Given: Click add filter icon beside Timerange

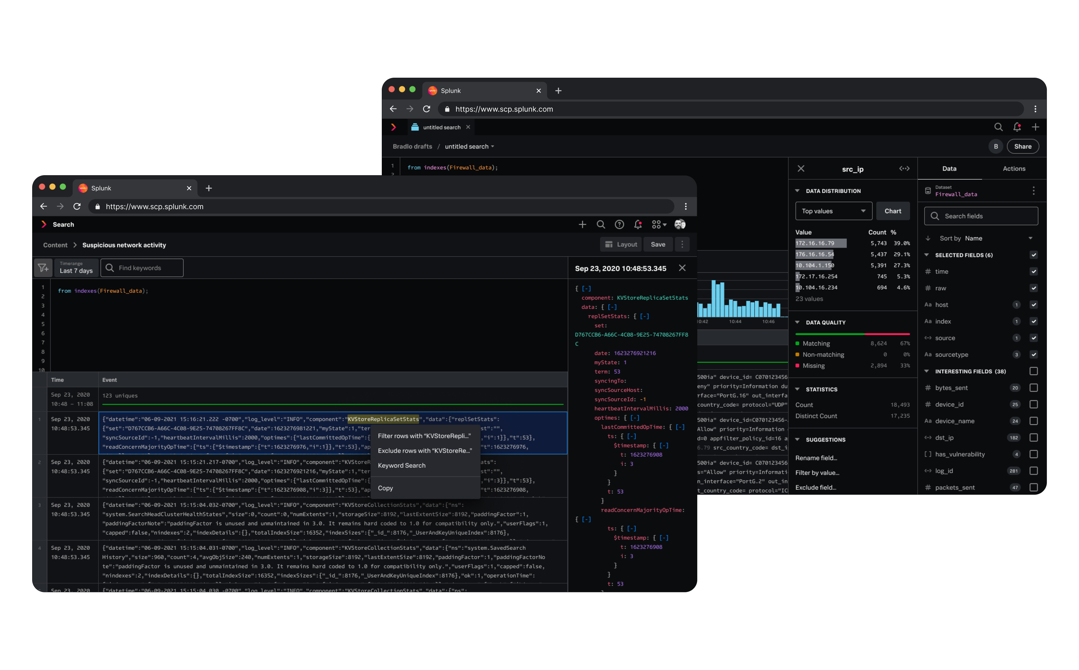Looking at the screenshot, I should (x=43, y=268).
